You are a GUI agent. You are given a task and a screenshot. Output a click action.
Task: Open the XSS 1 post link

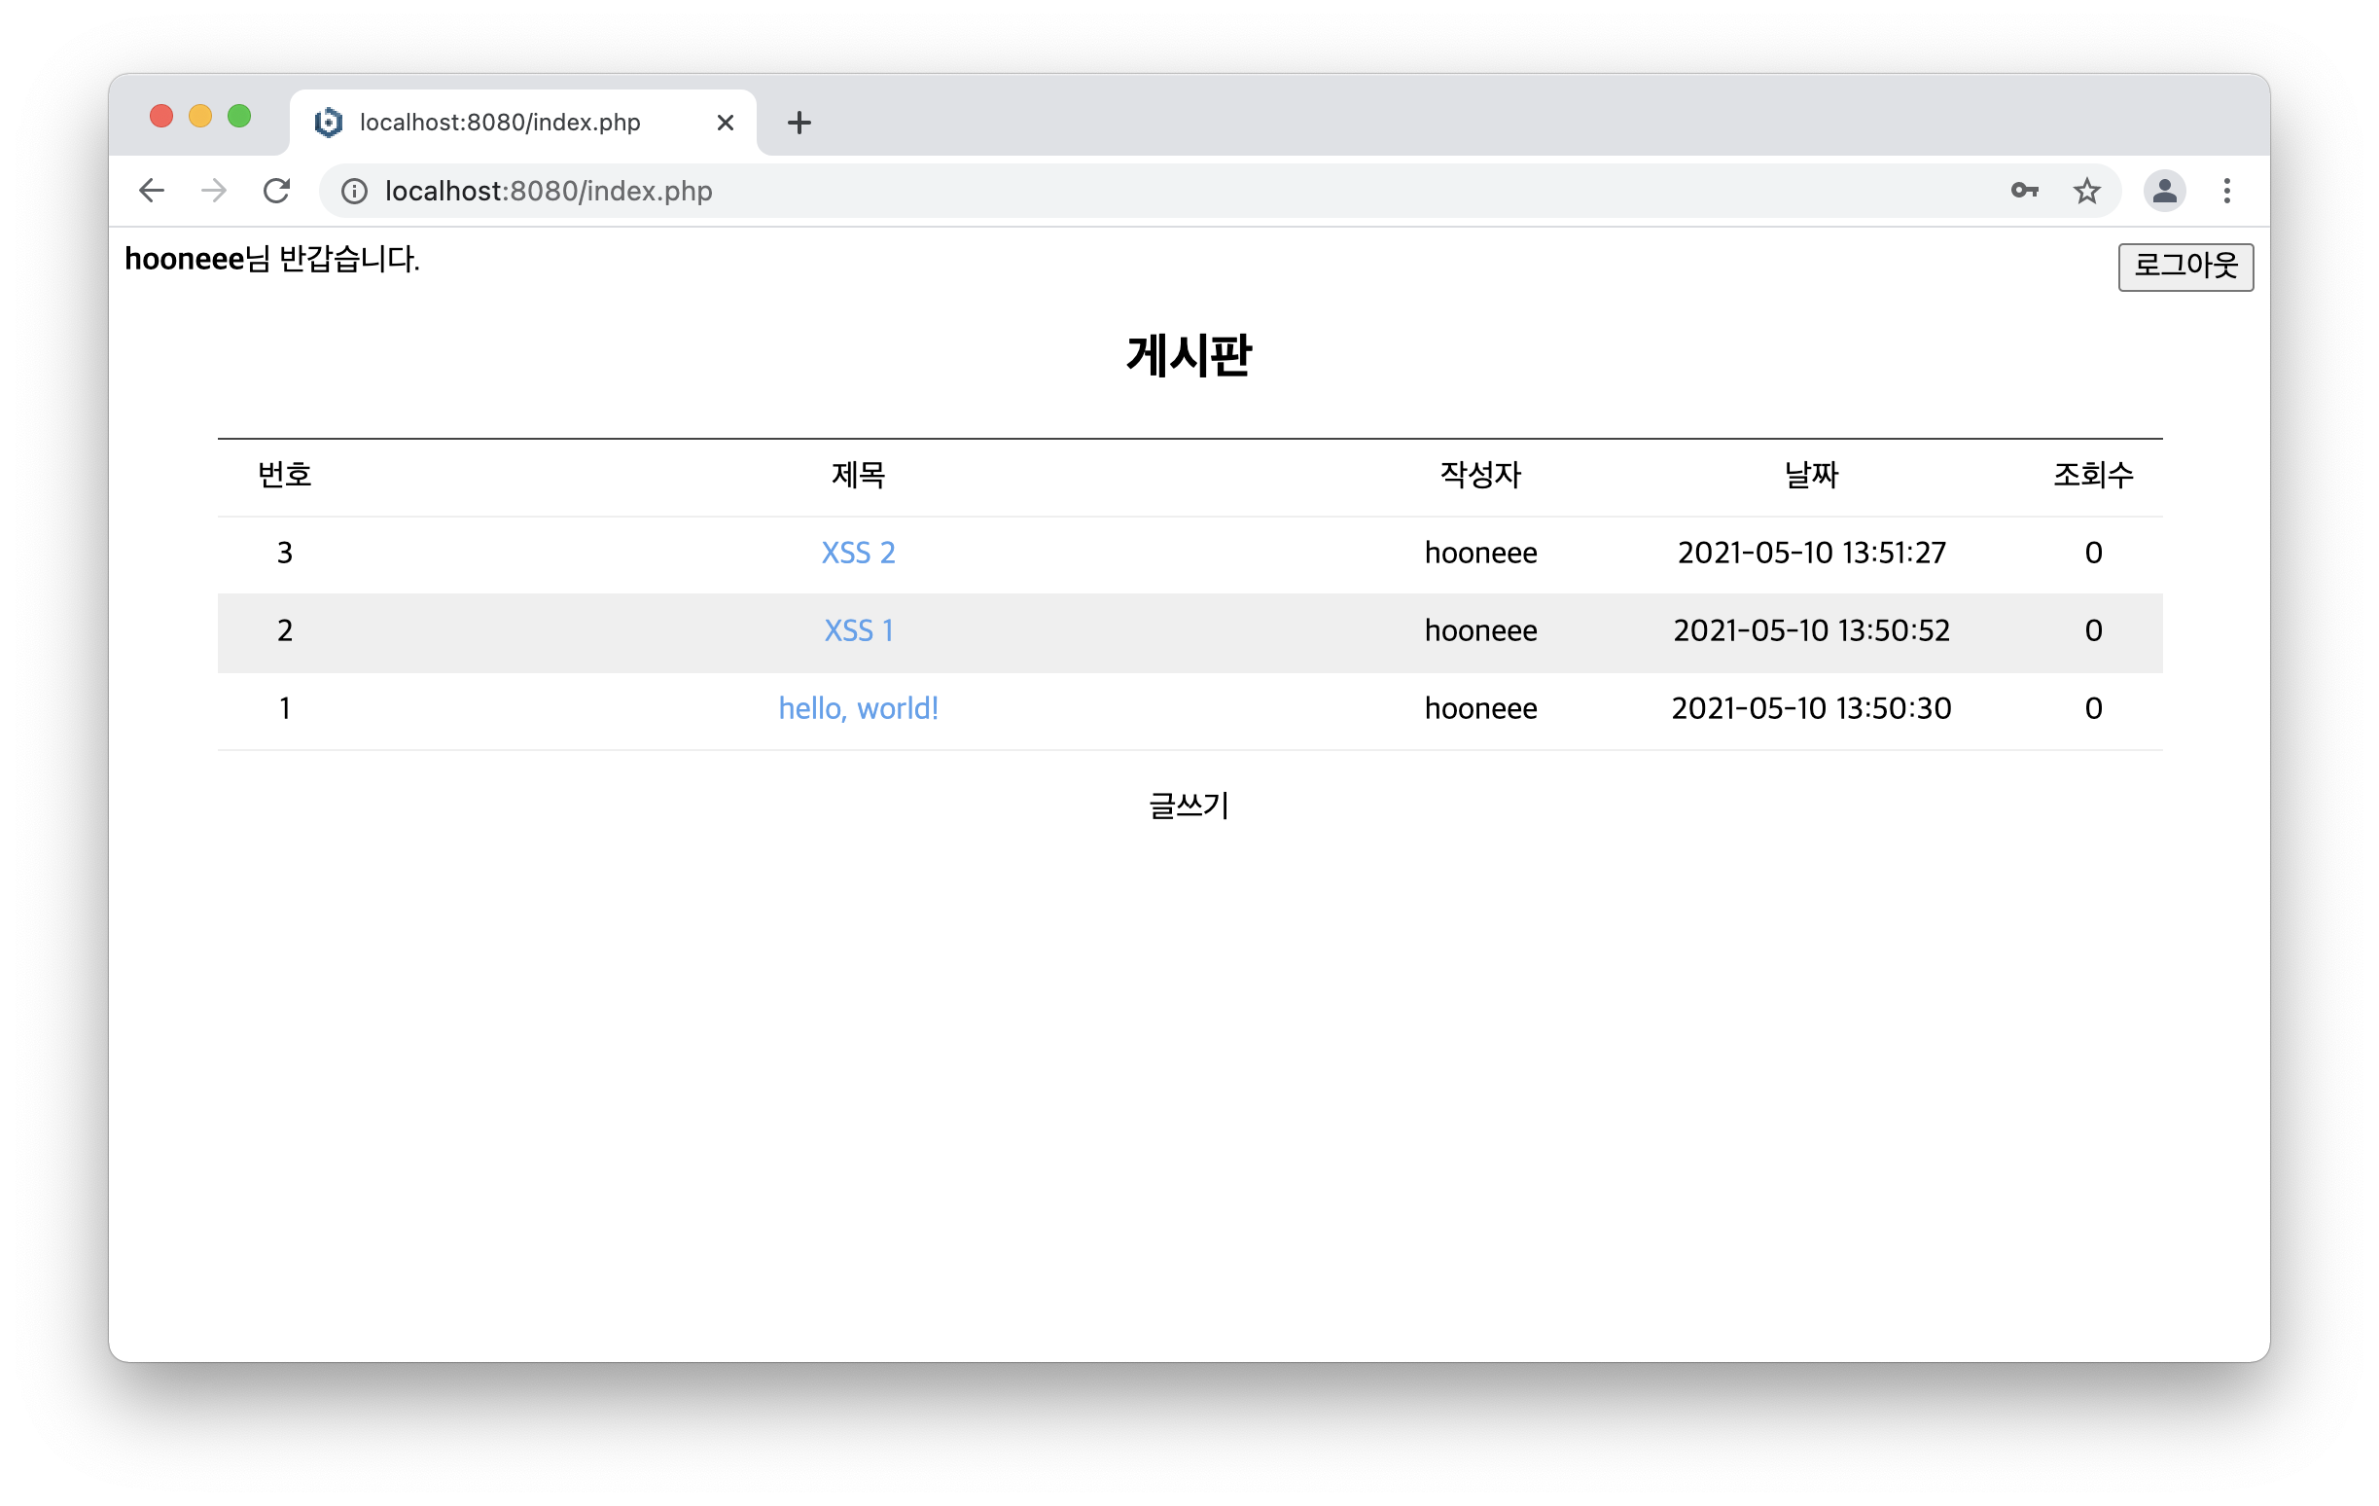point(858,630)
